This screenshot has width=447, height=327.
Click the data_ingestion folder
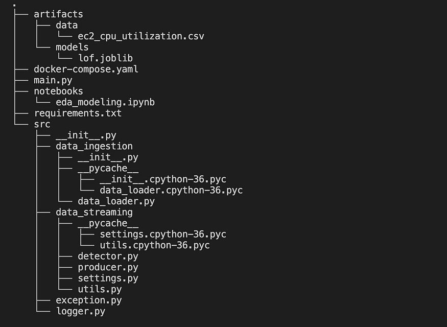point(94,146)
